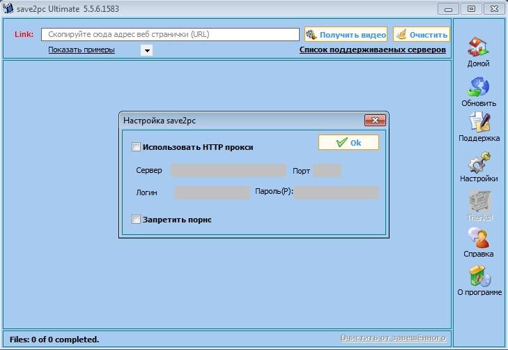The width and height of the screenshot is (508, 350).
Task: Minimize the save2pc Ultimate window
Action: click(x=448, y=9)
